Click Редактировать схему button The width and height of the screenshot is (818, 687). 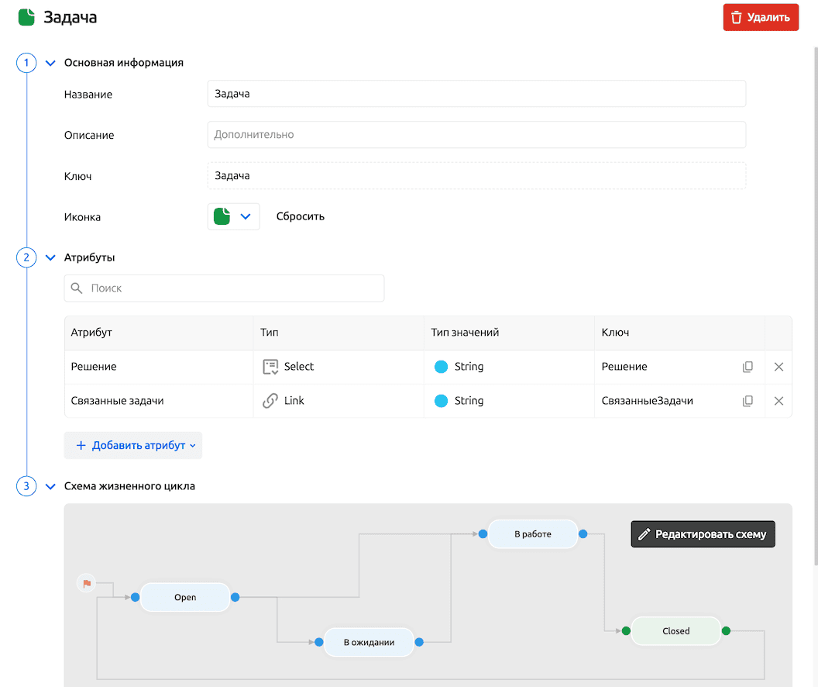pos(703,534)
